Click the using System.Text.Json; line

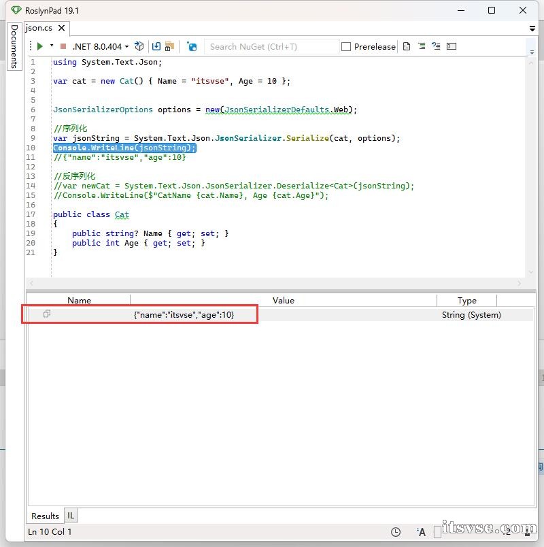(x=107, y=62)
